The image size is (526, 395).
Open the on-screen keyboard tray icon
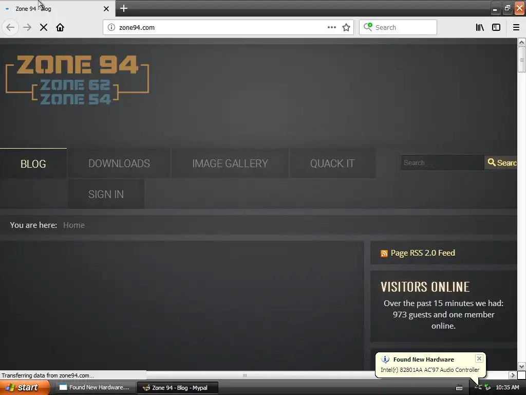(459, 388)
